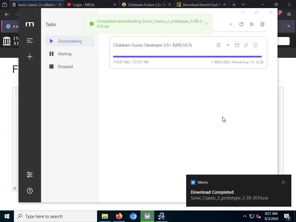This screenshot has width=296, height=222.
Task: Pause all tasks in the top toolbar
Action: point(262,24)
